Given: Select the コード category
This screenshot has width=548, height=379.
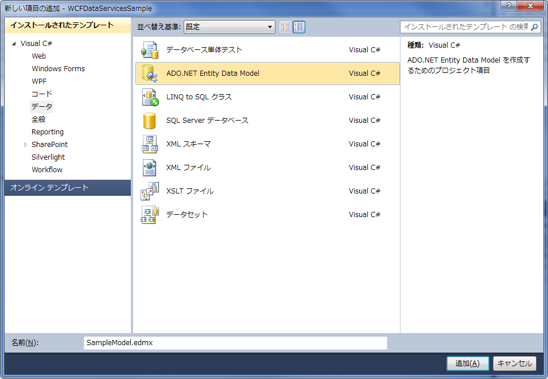Looking at the screenshot, I should click(41, 94).
